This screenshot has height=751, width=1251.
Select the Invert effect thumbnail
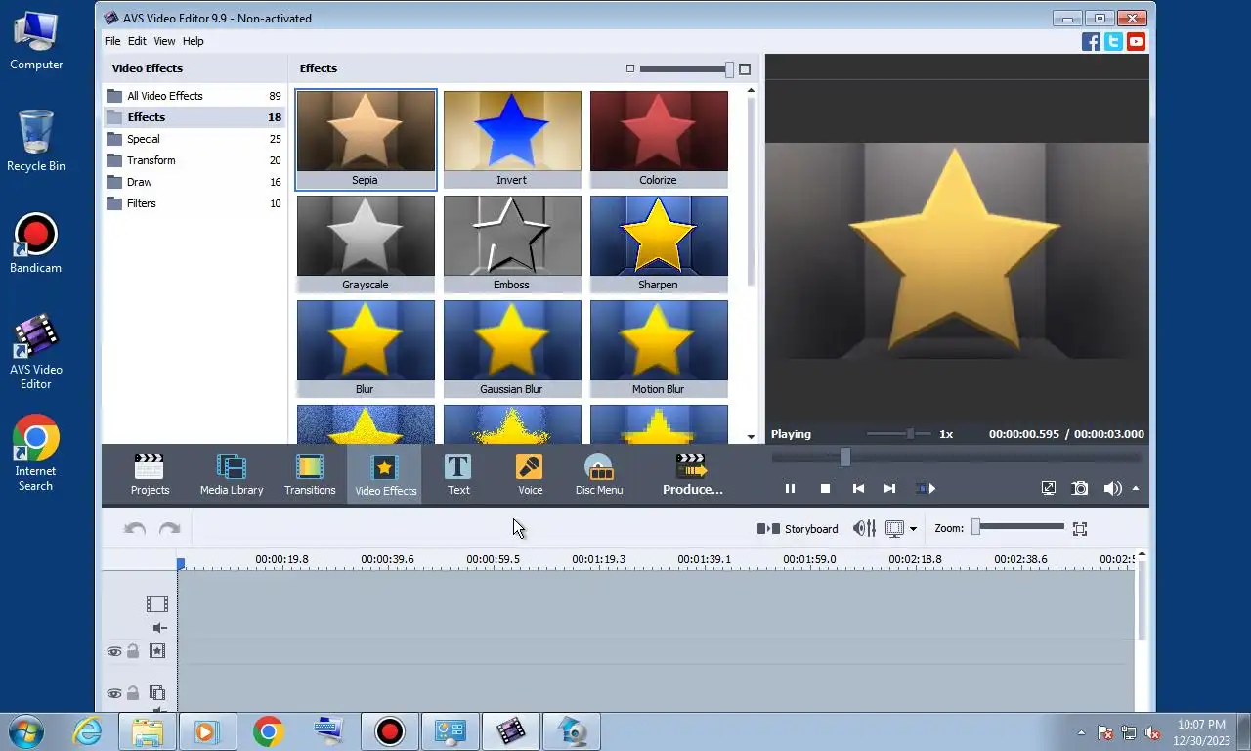(x=512, y=139)
